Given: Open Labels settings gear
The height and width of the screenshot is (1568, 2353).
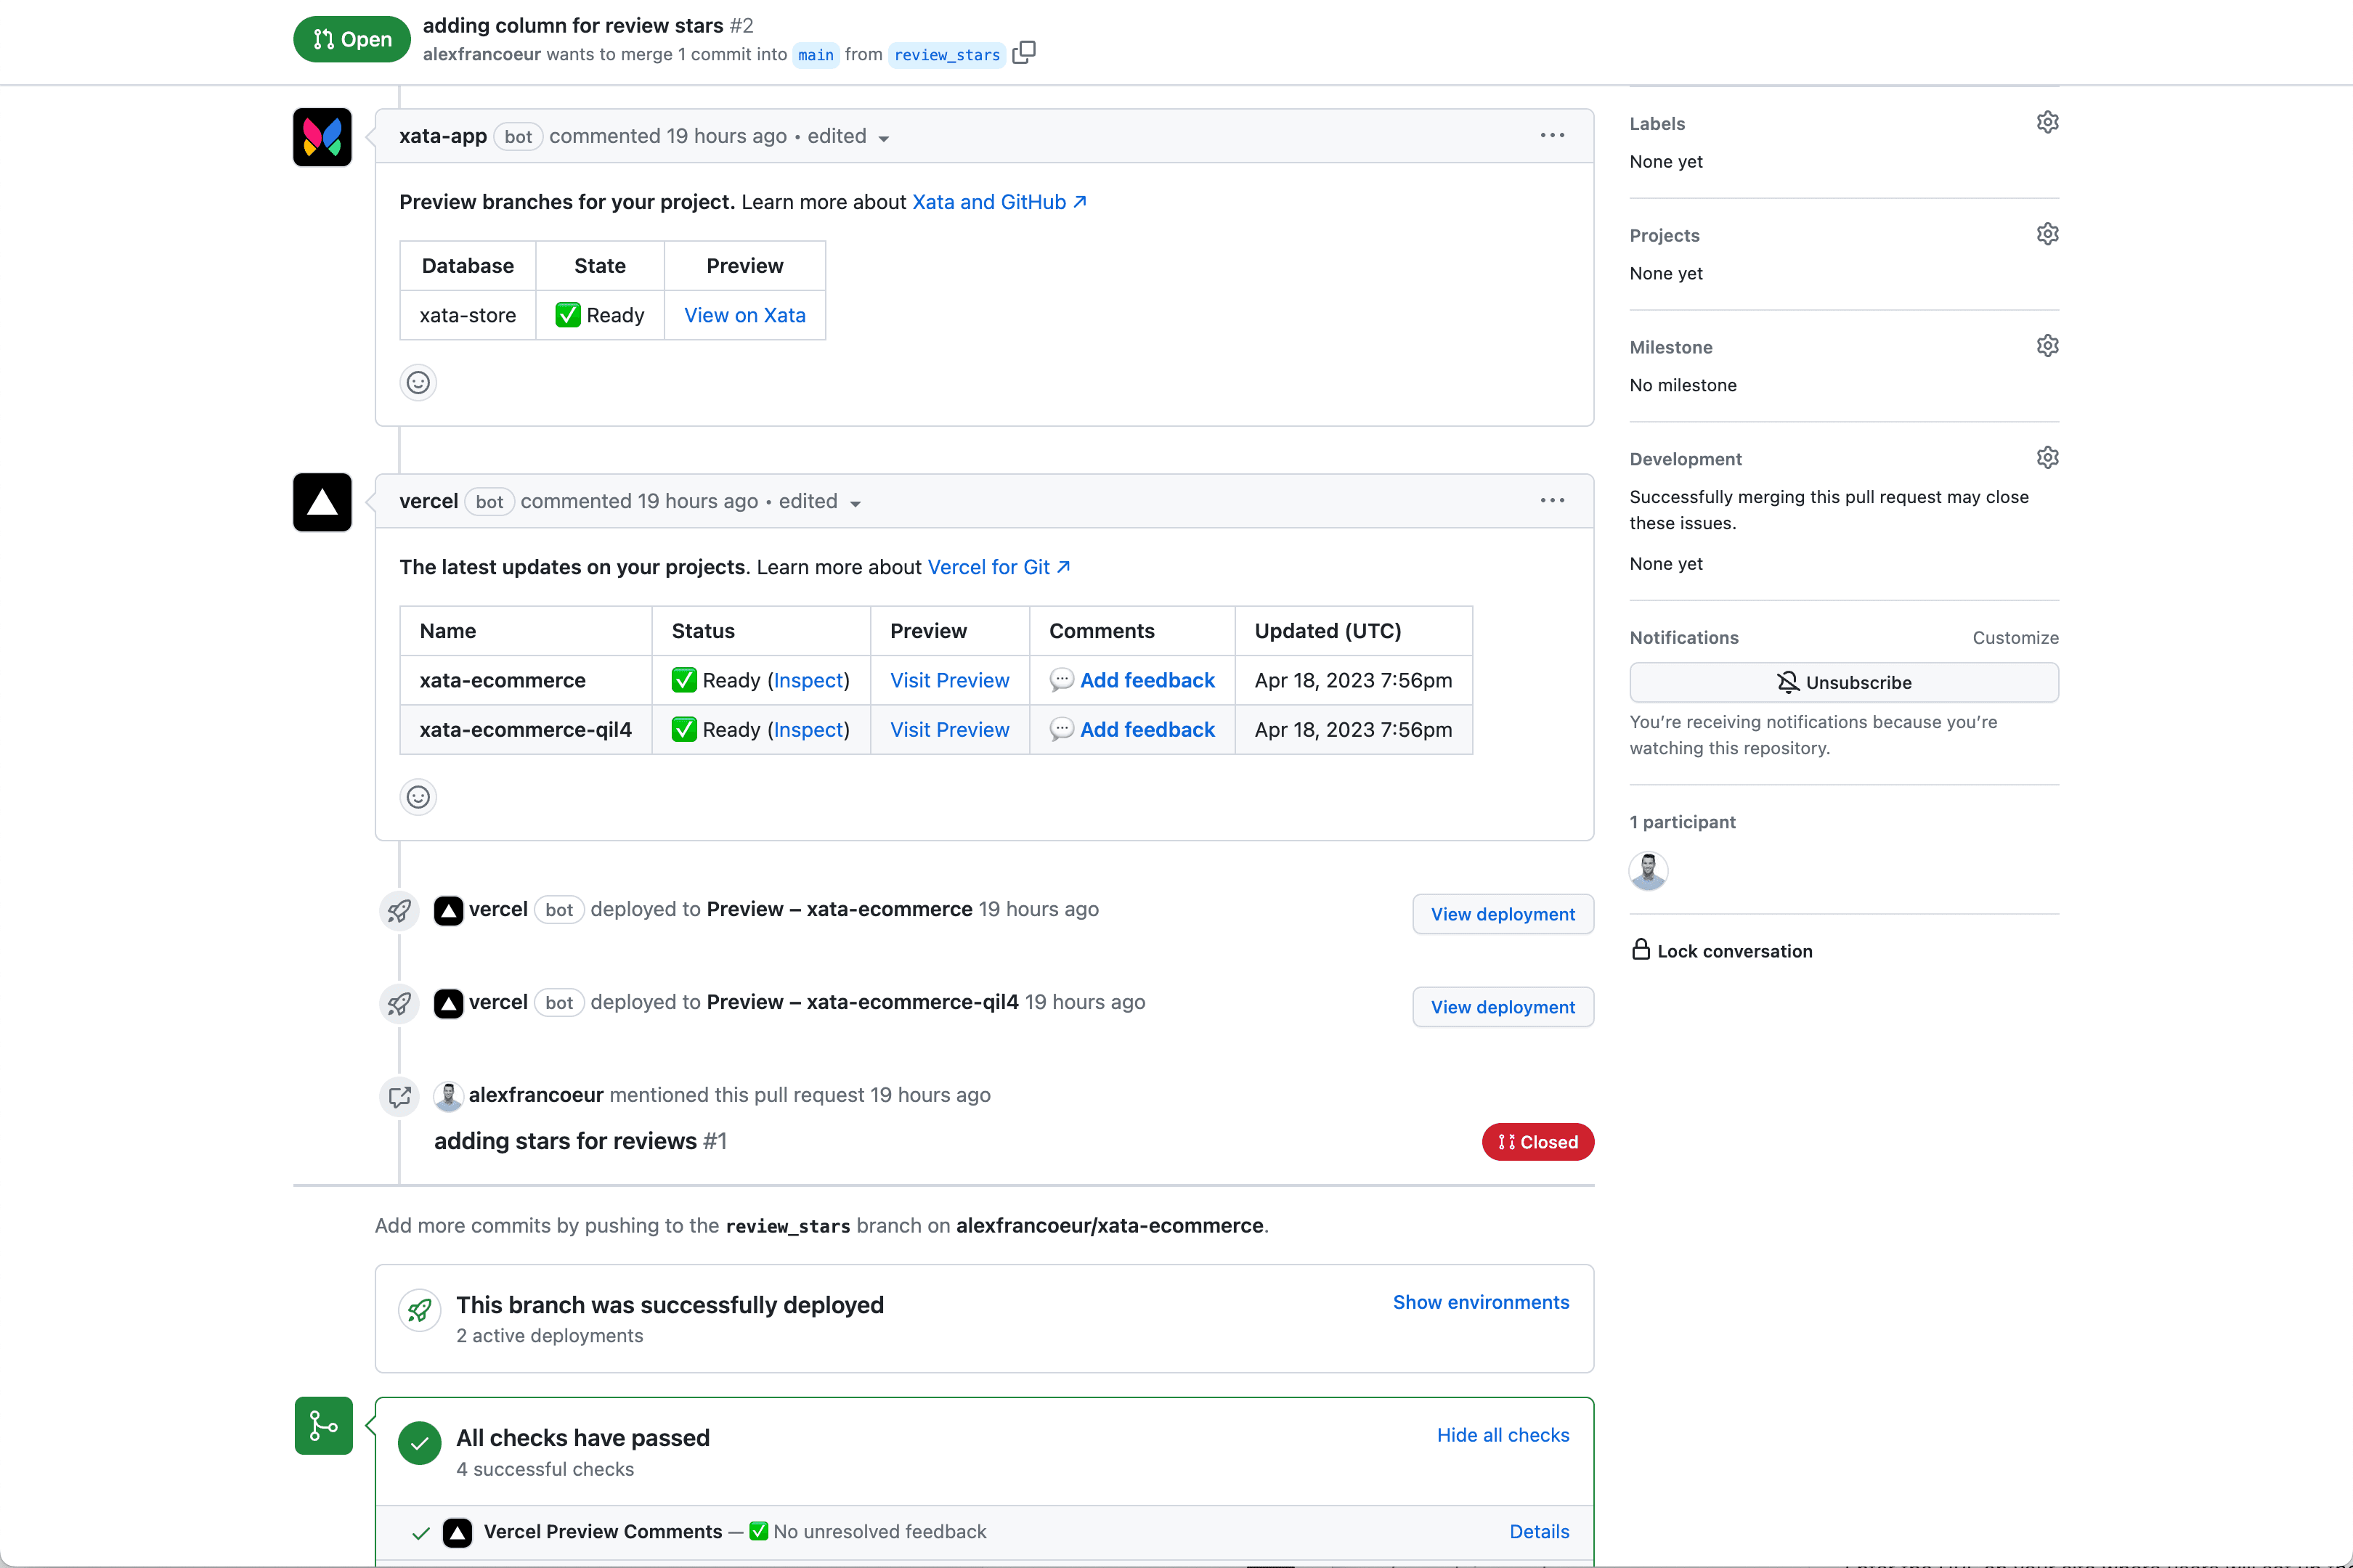Looking at the screenshot, I should 2047,122.
